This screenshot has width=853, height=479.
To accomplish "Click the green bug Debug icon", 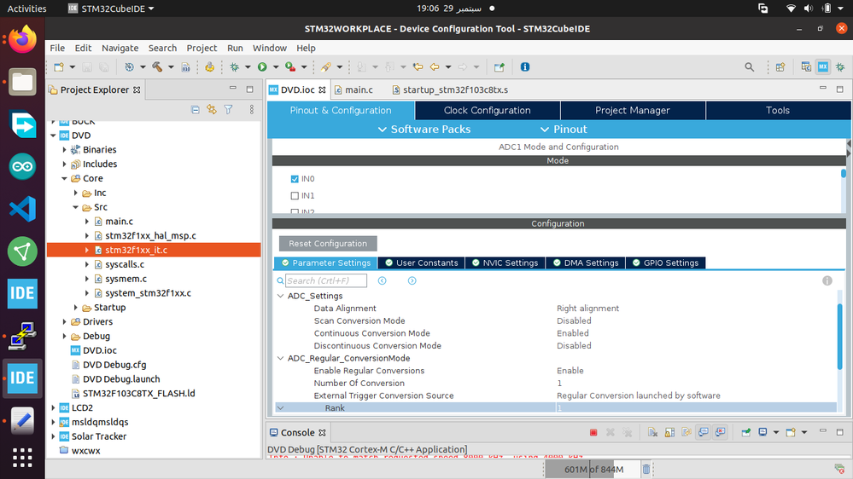I will 235,66.
